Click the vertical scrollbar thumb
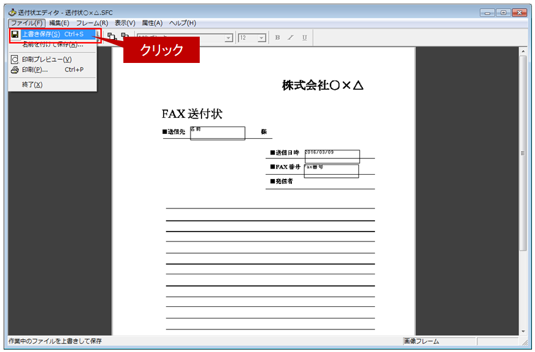 click(x=523, y=153)
